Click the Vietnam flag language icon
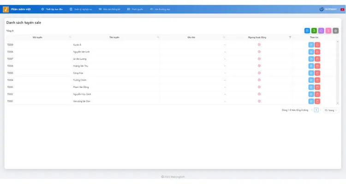The image size is (346, 184). click(x=342, y=10)
